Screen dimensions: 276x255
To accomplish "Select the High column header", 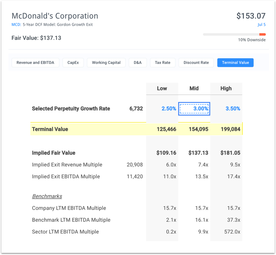I will 226,88.
